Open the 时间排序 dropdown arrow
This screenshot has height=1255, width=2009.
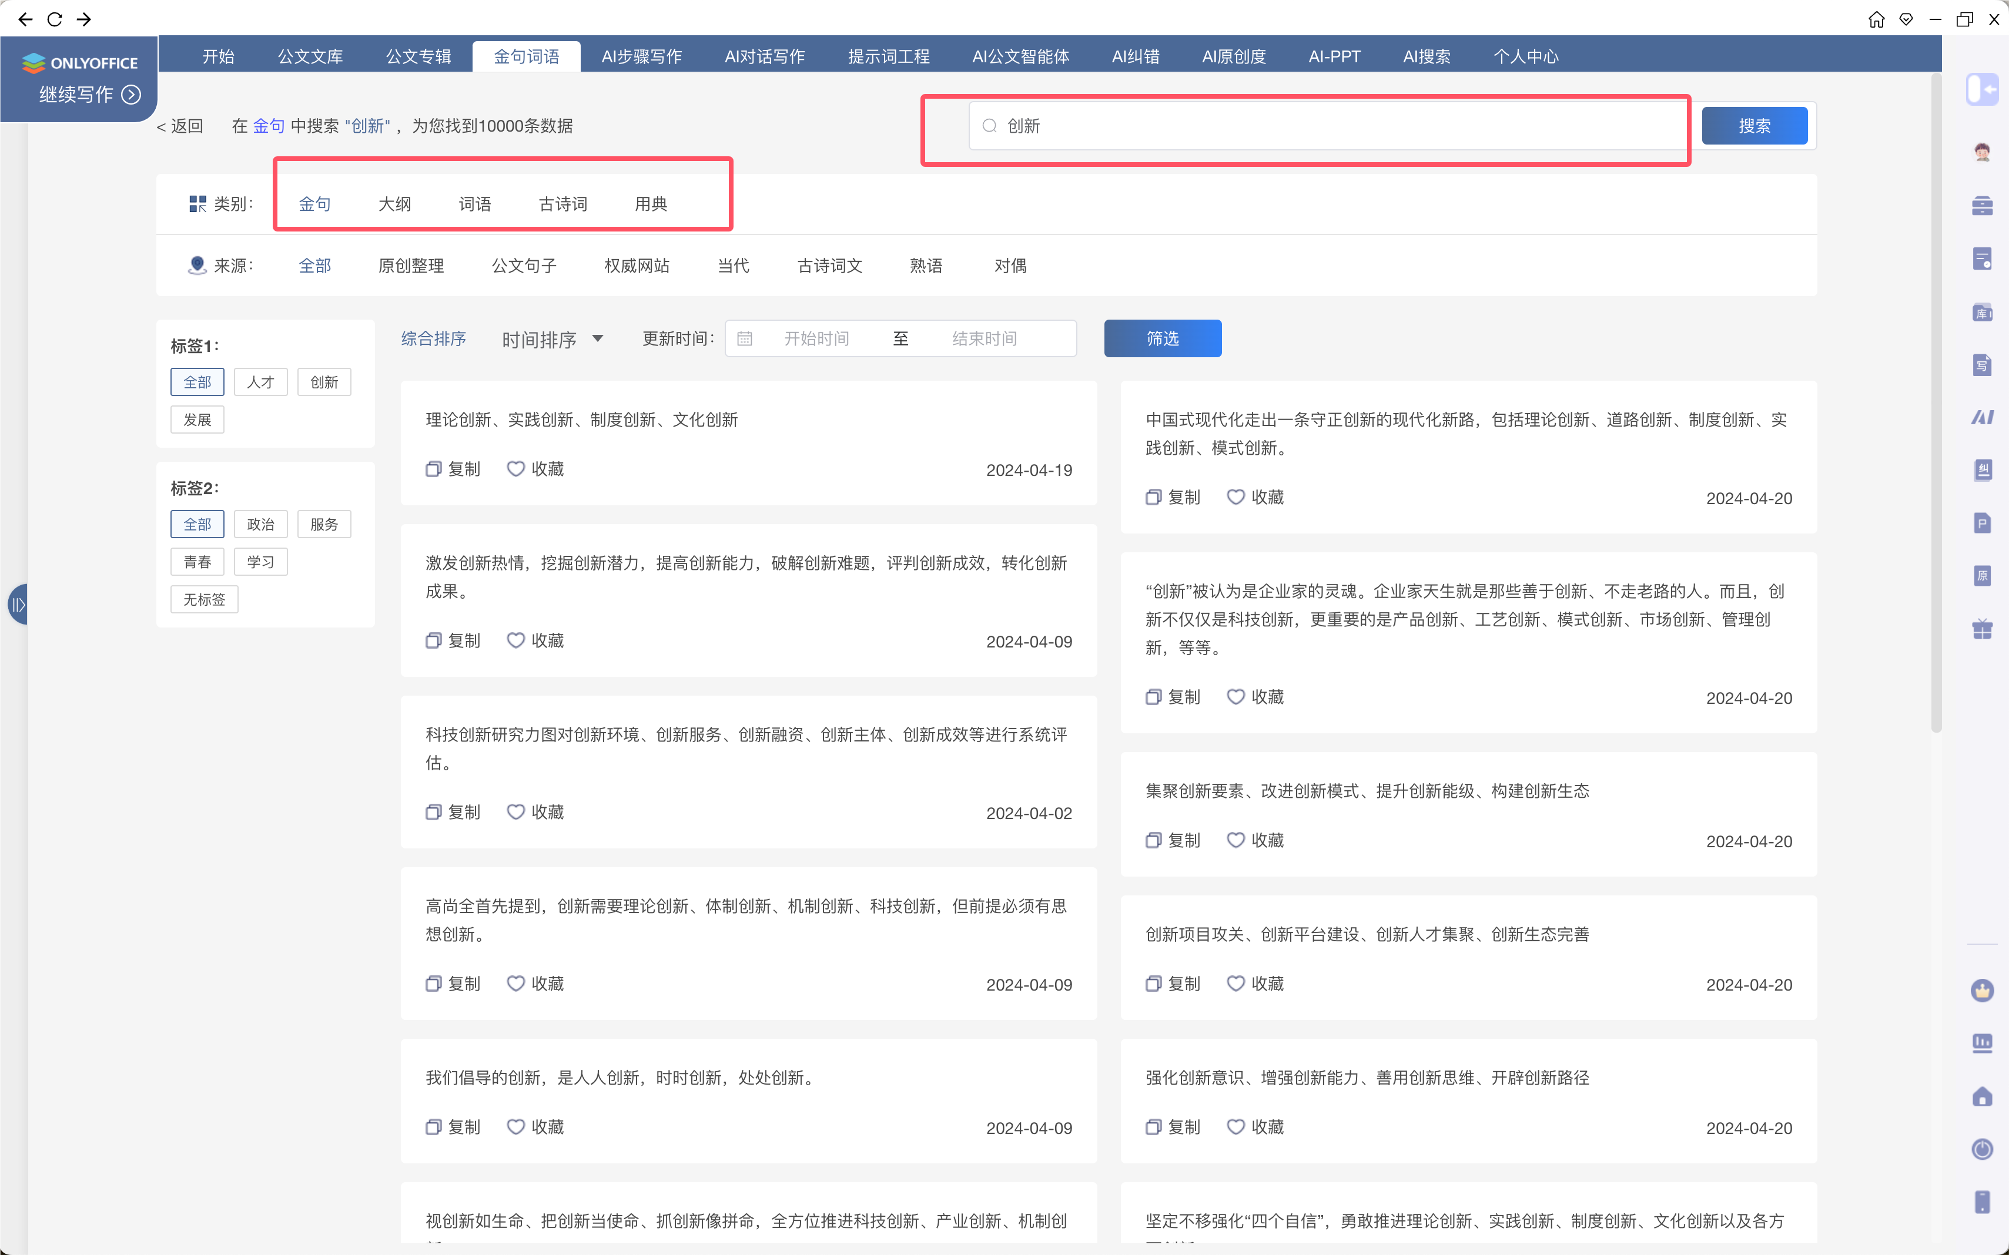(x=598, y=338)
